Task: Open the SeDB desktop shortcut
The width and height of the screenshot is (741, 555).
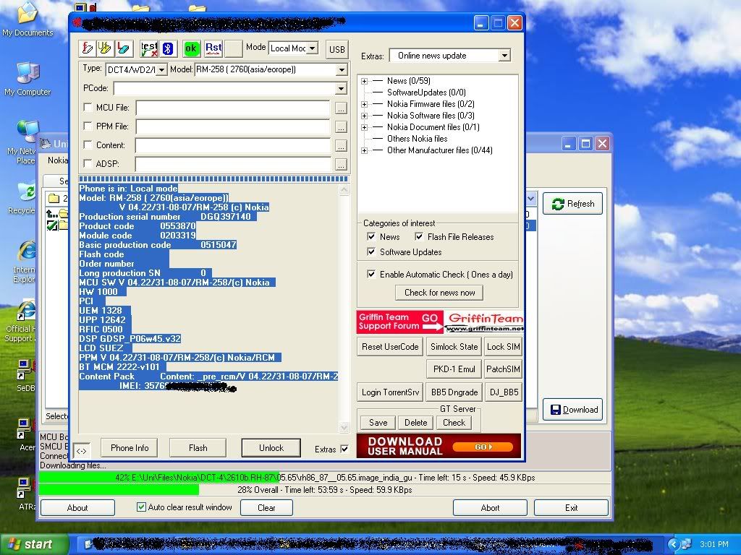Action: point(25,376)
